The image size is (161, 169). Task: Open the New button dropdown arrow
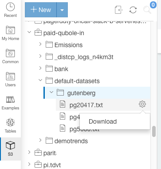pyautogui.click(x=62, y=10)
